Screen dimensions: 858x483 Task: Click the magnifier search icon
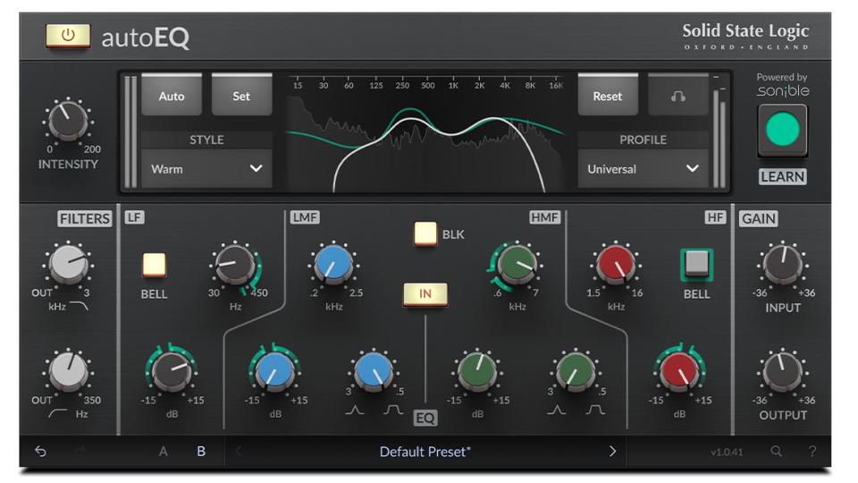pos(776,451)
